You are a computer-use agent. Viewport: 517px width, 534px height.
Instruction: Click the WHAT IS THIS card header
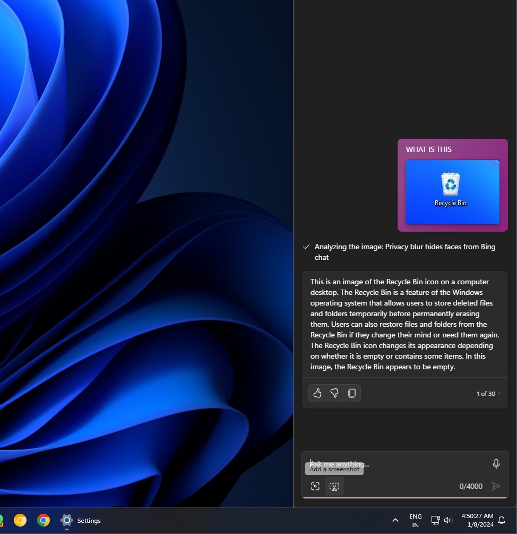point(428,149)
